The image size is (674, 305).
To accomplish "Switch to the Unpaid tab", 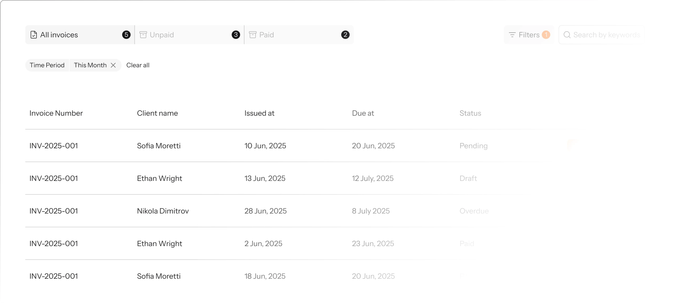I will click(x=190, y=35).
